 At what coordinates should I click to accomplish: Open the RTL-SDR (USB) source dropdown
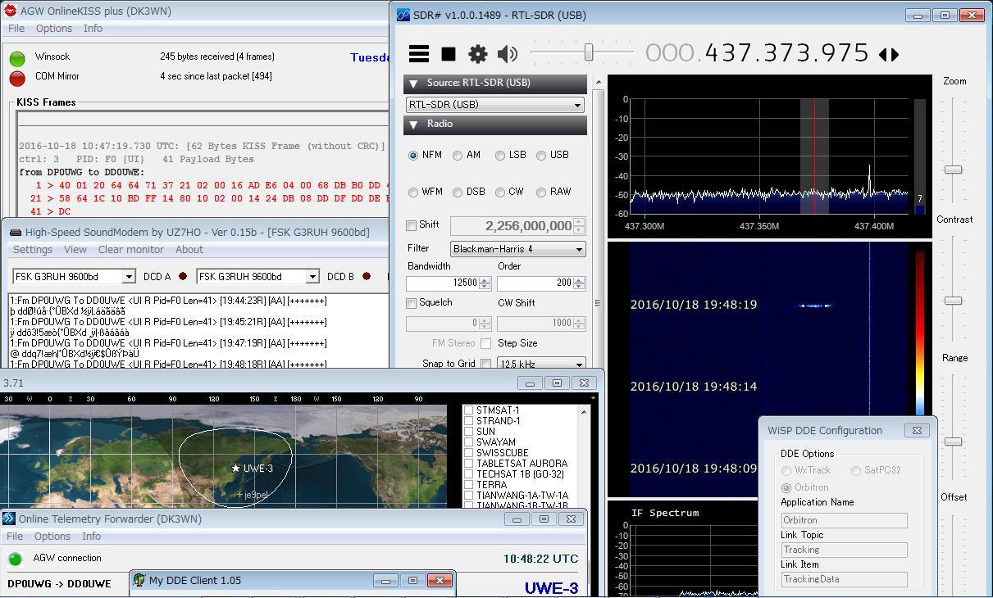(495, 105)
